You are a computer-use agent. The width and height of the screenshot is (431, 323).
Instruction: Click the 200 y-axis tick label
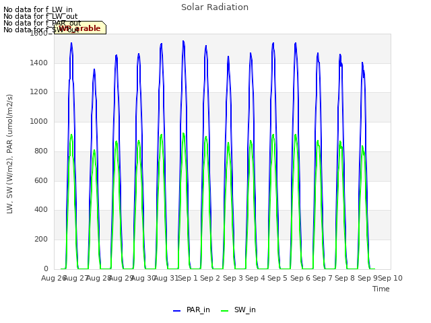click(x=41, y=240)
